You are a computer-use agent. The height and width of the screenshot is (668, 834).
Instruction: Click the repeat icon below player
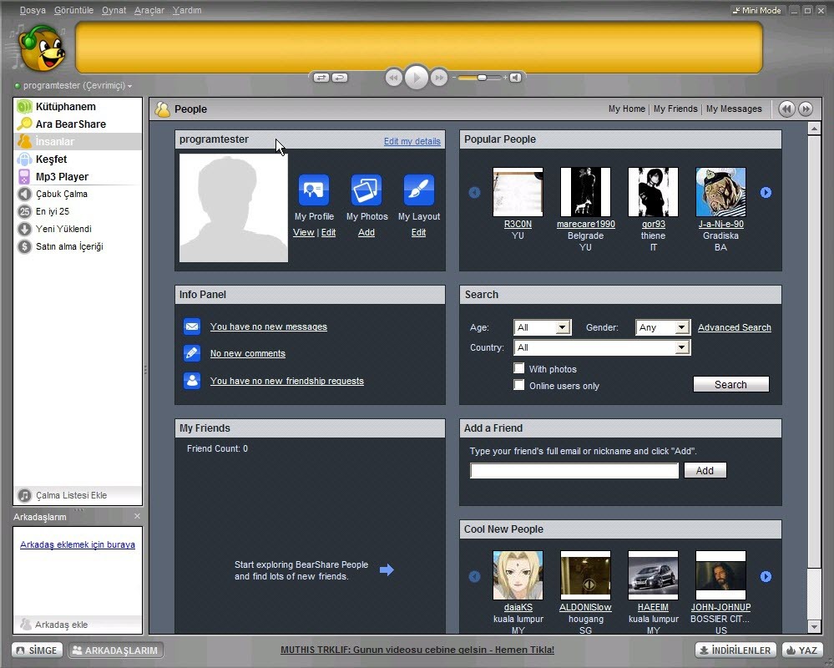[339, 78]
